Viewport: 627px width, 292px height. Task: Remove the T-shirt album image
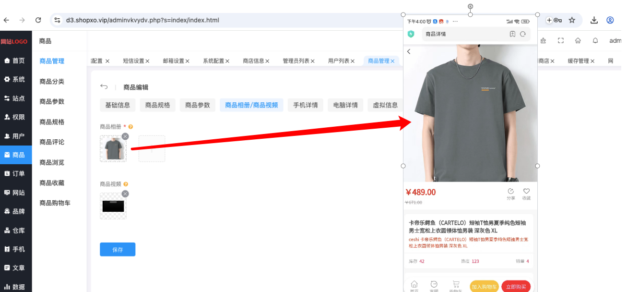125,136
